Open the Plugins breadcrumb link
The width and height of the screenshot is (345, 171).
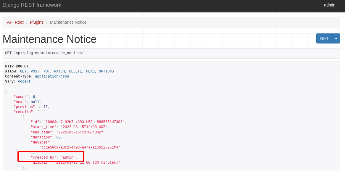(x=36, y=22)
